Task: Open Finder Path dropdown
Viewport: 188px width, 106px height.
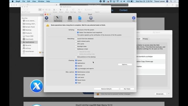Action: click(x=80, y=10)
